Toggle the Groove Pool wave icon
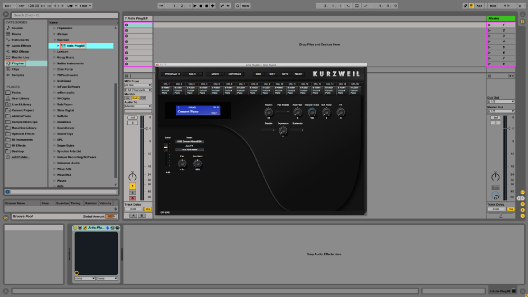 point(6,216)
